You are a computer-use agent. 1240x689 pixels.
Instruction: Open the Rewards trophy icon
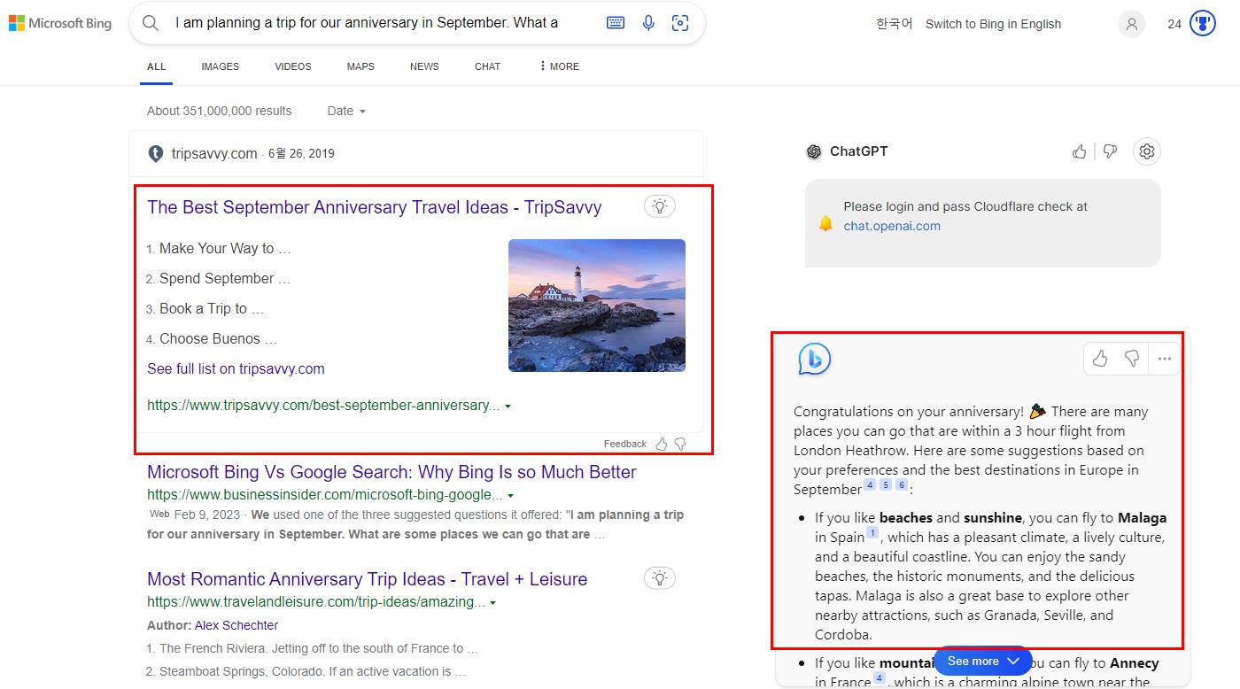pos(1203,24)
